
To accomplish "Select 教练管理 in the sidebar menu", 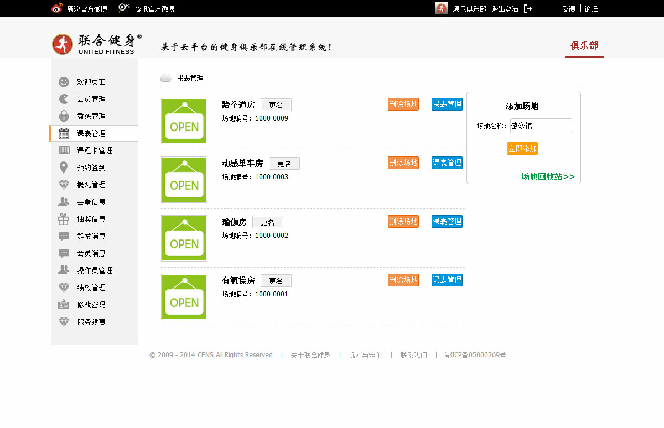I will point(91,116).
